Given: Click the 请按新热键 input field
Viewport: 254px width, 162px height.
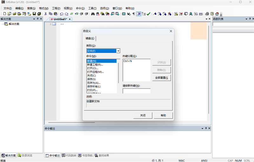Looking at the screenshot, I should click(x=137, y=91).
